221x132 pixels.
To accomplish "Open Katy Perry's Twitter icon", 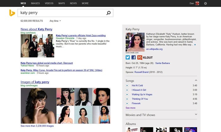I will pyautogui.click(x=128, y=57).
